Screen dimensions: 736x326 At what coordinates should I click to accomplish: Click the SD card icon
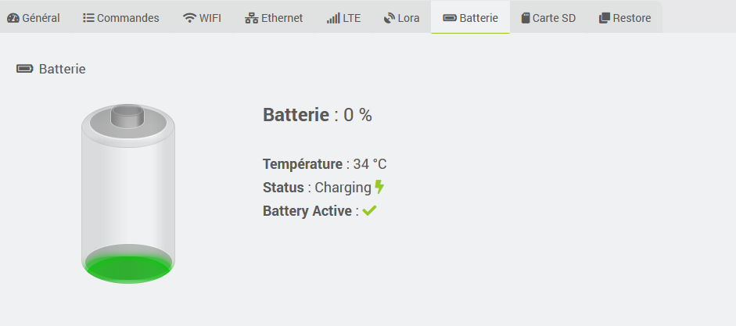point(526,18)
